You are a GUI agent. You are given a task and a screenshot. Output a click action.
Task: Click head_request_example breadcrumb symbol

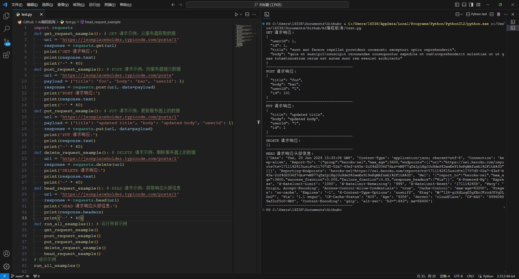[103, 22]
